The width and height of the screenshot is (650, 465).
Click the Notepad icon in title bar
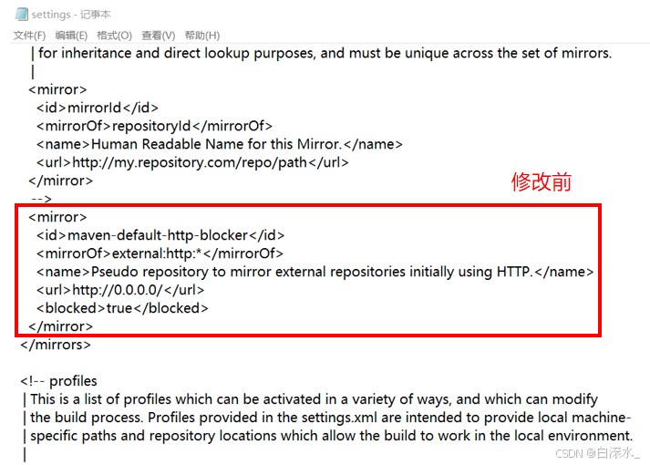20,15
